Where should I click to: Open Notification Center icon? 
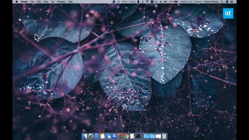[232, 2]
